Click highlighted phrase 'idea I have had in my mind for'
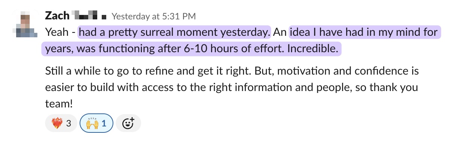Screen dimensions: 452x141 point(363,32)
